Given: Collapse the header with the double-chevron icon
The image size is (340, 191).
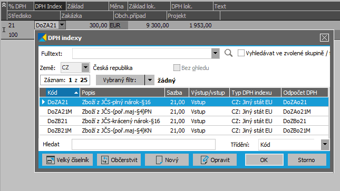Looking at the screenshot, I should pyautogui.click(x=4, y=5).
